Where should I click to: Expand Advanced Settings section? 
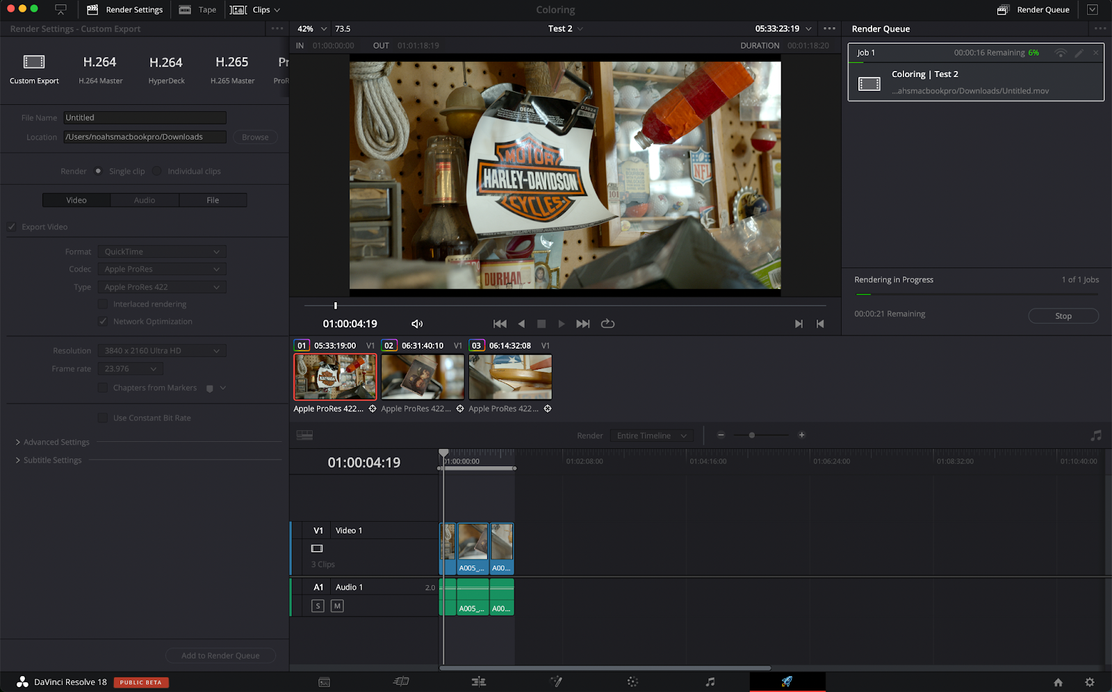pos(52,442)
